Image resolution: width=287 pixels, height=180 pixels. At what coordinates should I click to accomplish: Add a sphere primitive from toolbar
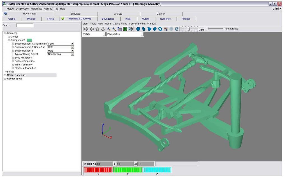tap(138, 29)
